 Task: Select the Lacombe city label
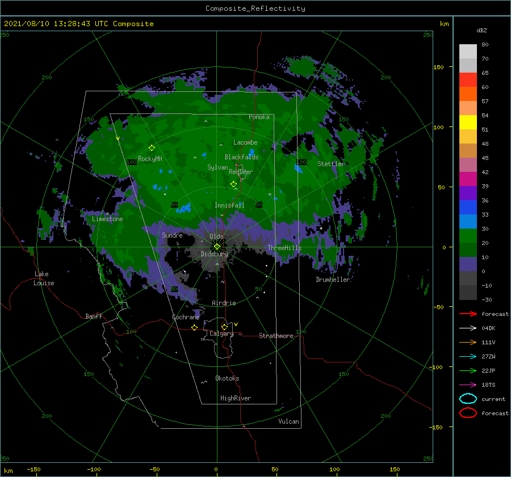245,142
